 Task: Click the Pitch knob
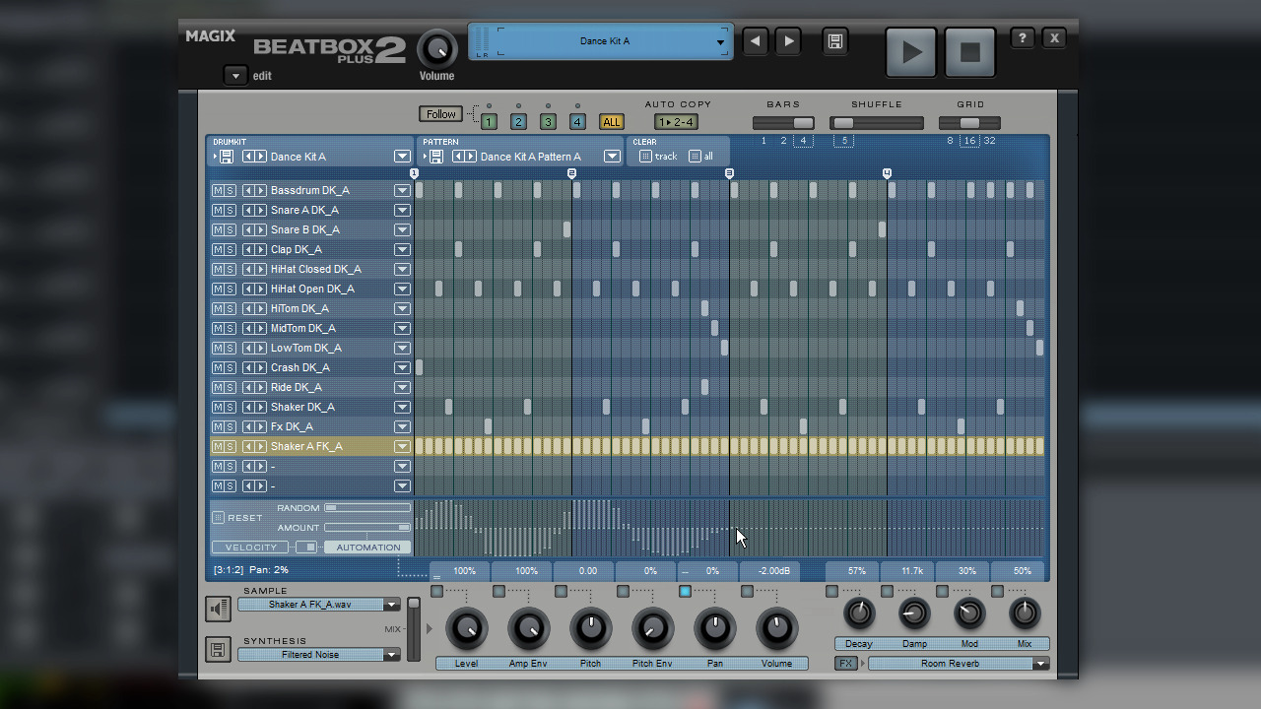point(590,627)
